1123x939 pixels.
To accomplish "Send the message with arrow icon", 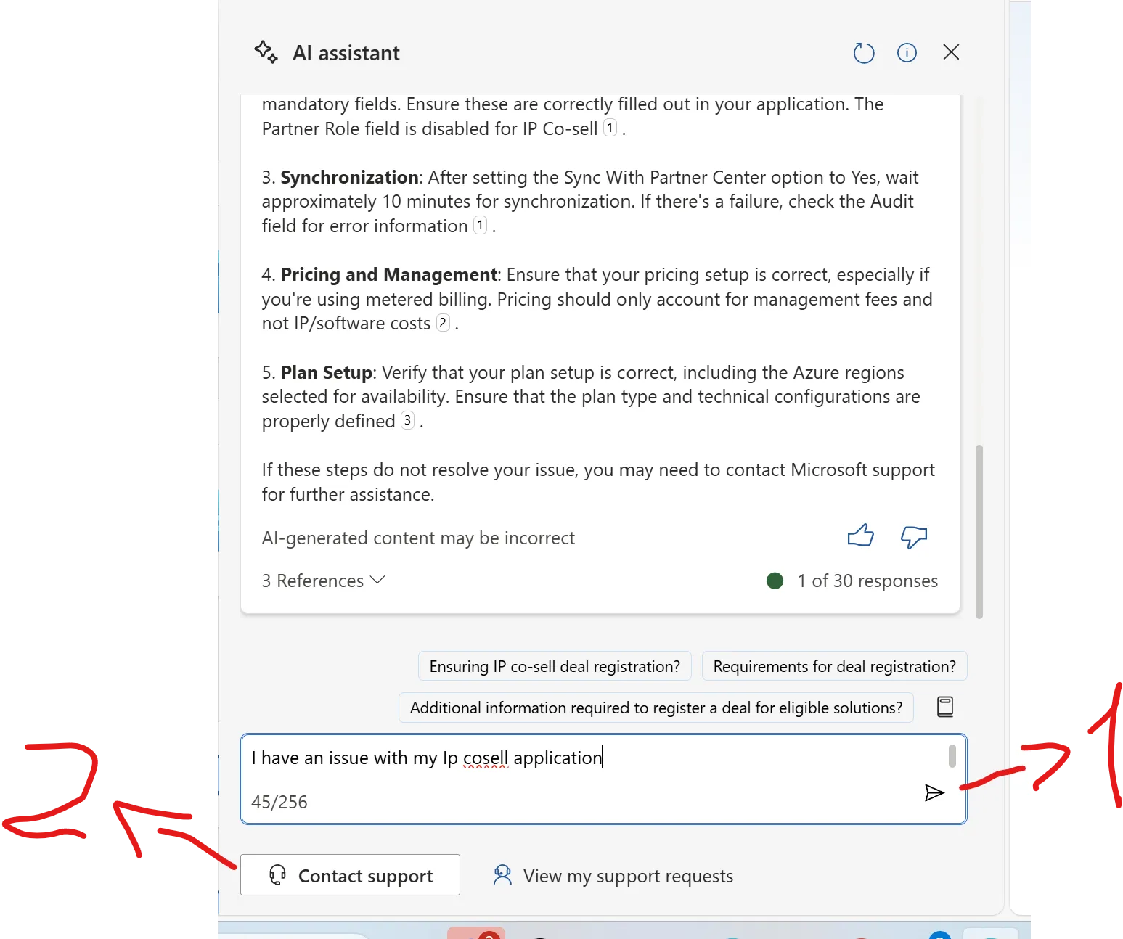I will [x=934, y=792].
